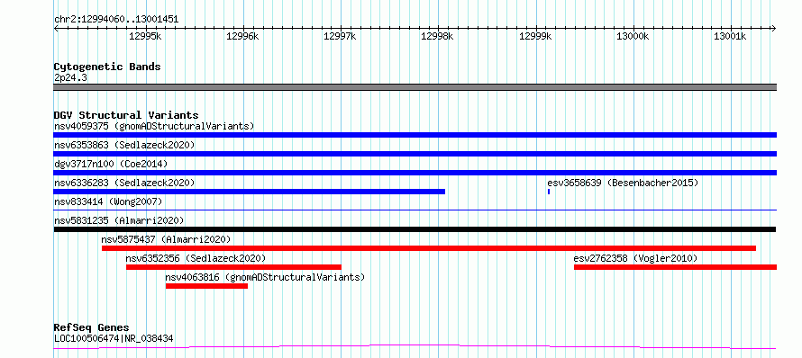The width and height of the screenshot is (802, 358).
Task: Click the chr2:12994060..13001451 region label
Action: click(116, 20)
